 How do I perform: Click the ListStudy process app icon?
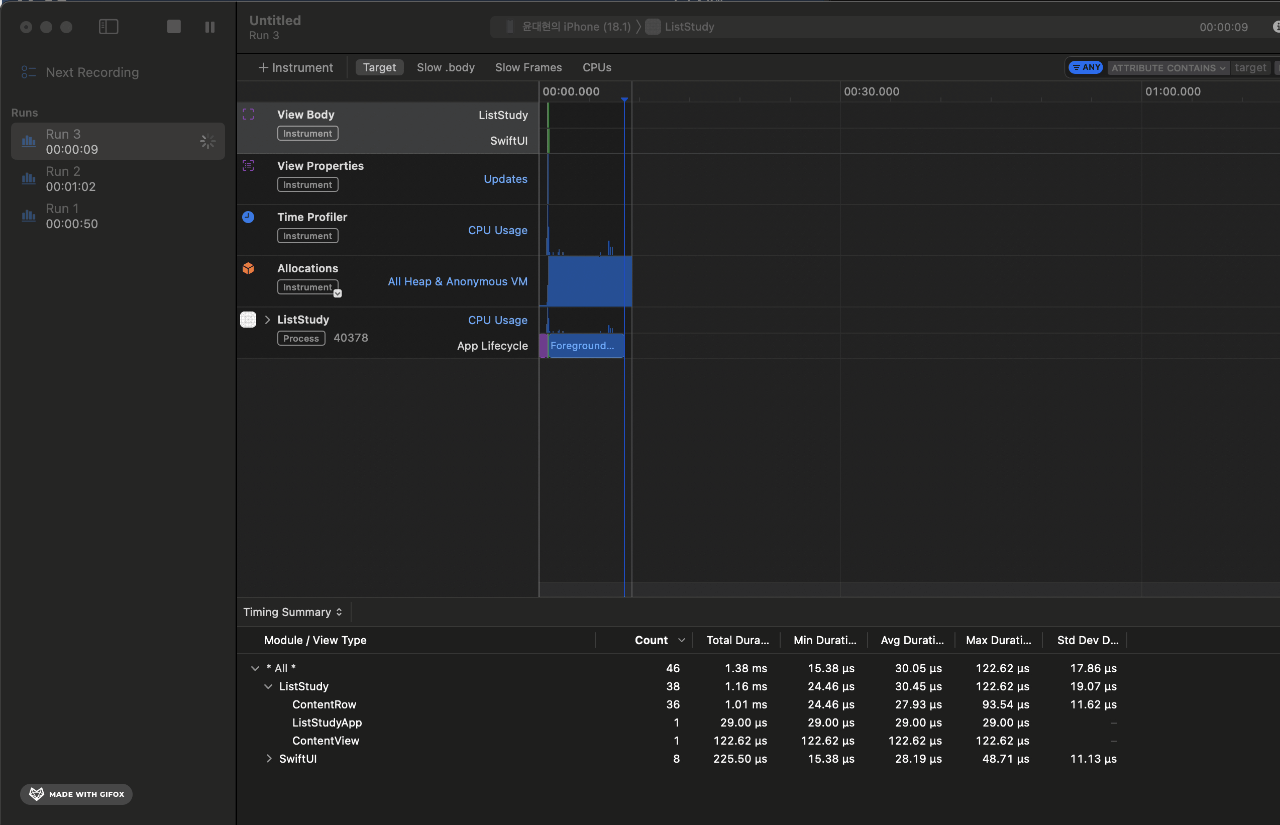pyautogui.click(x=249, y=320)
